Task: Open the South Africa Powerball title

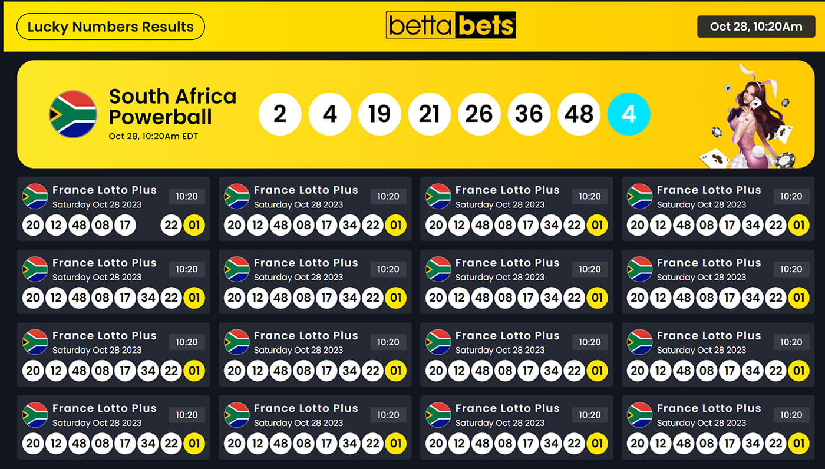Action: [x=173, y=107]
